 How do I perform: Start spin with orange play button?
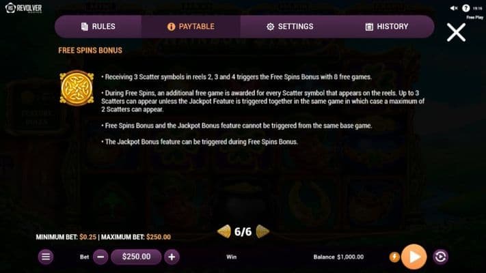tap(414, 257)
